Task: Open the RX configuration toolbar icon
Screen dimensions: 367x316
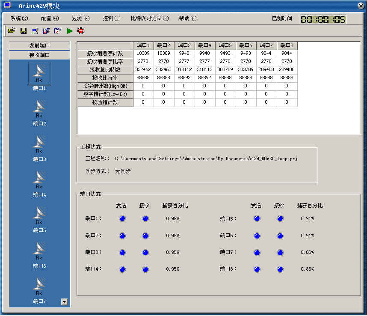Action: click(x=46, y=31)
